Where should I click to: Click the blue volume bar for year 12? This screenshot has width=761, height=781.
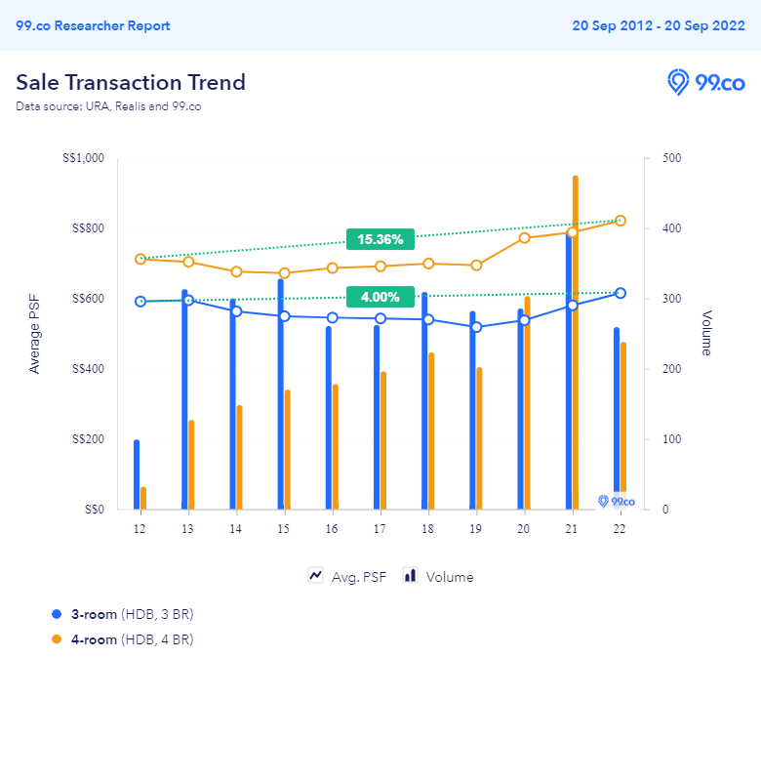(137, 474)
